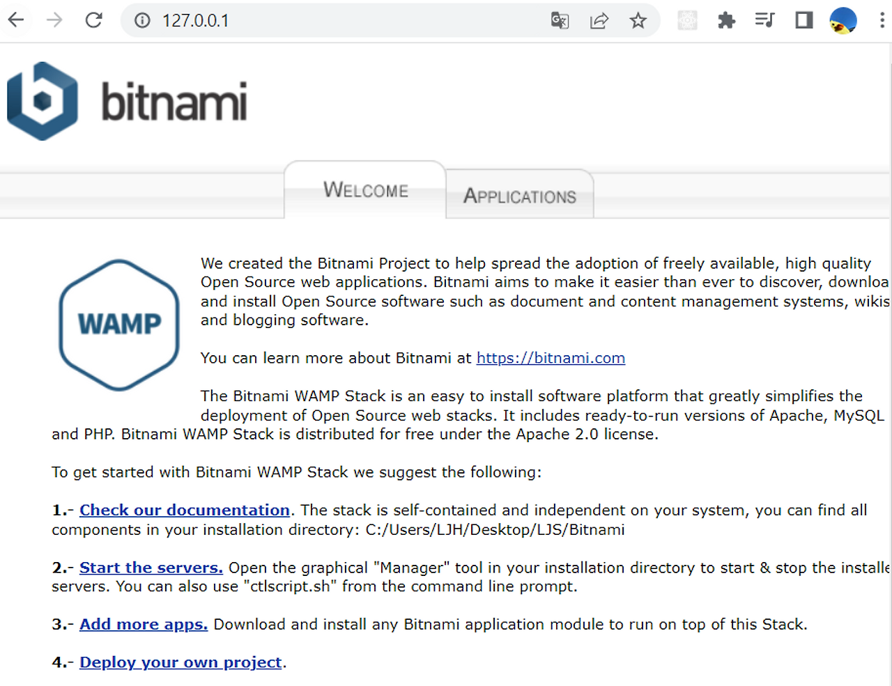Click the profile avatar icon
Viewport: 892px width, 686px height.
click(843, 21)
